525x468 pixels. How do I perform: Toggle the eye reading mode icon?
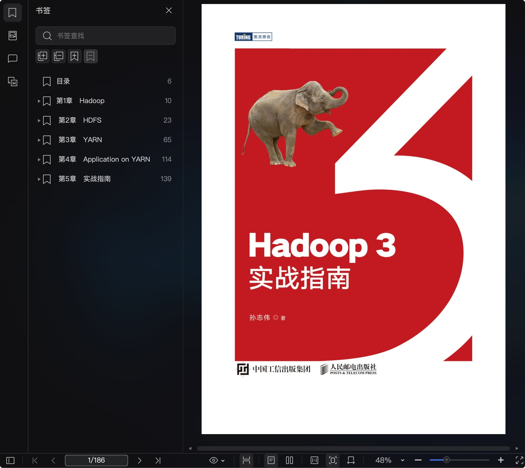[x=214, y=461]
